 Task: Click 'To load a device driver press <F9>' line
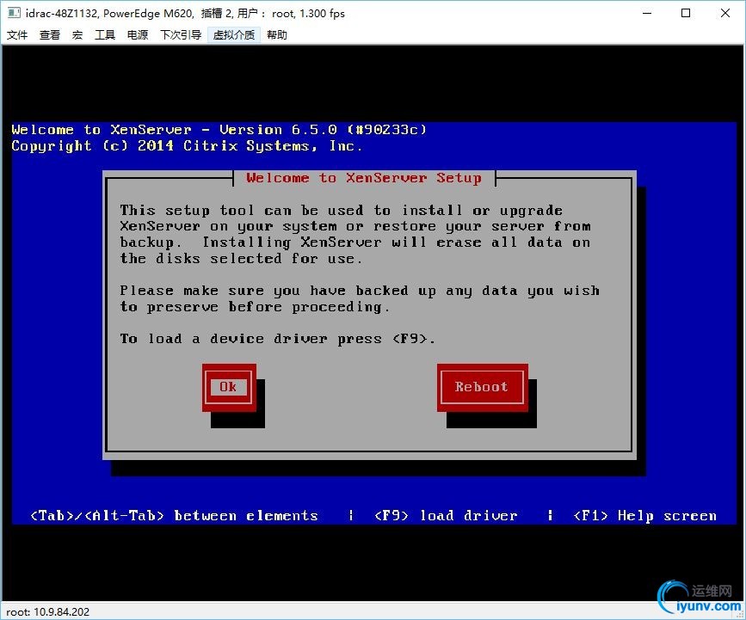click(x=277, y=339)
